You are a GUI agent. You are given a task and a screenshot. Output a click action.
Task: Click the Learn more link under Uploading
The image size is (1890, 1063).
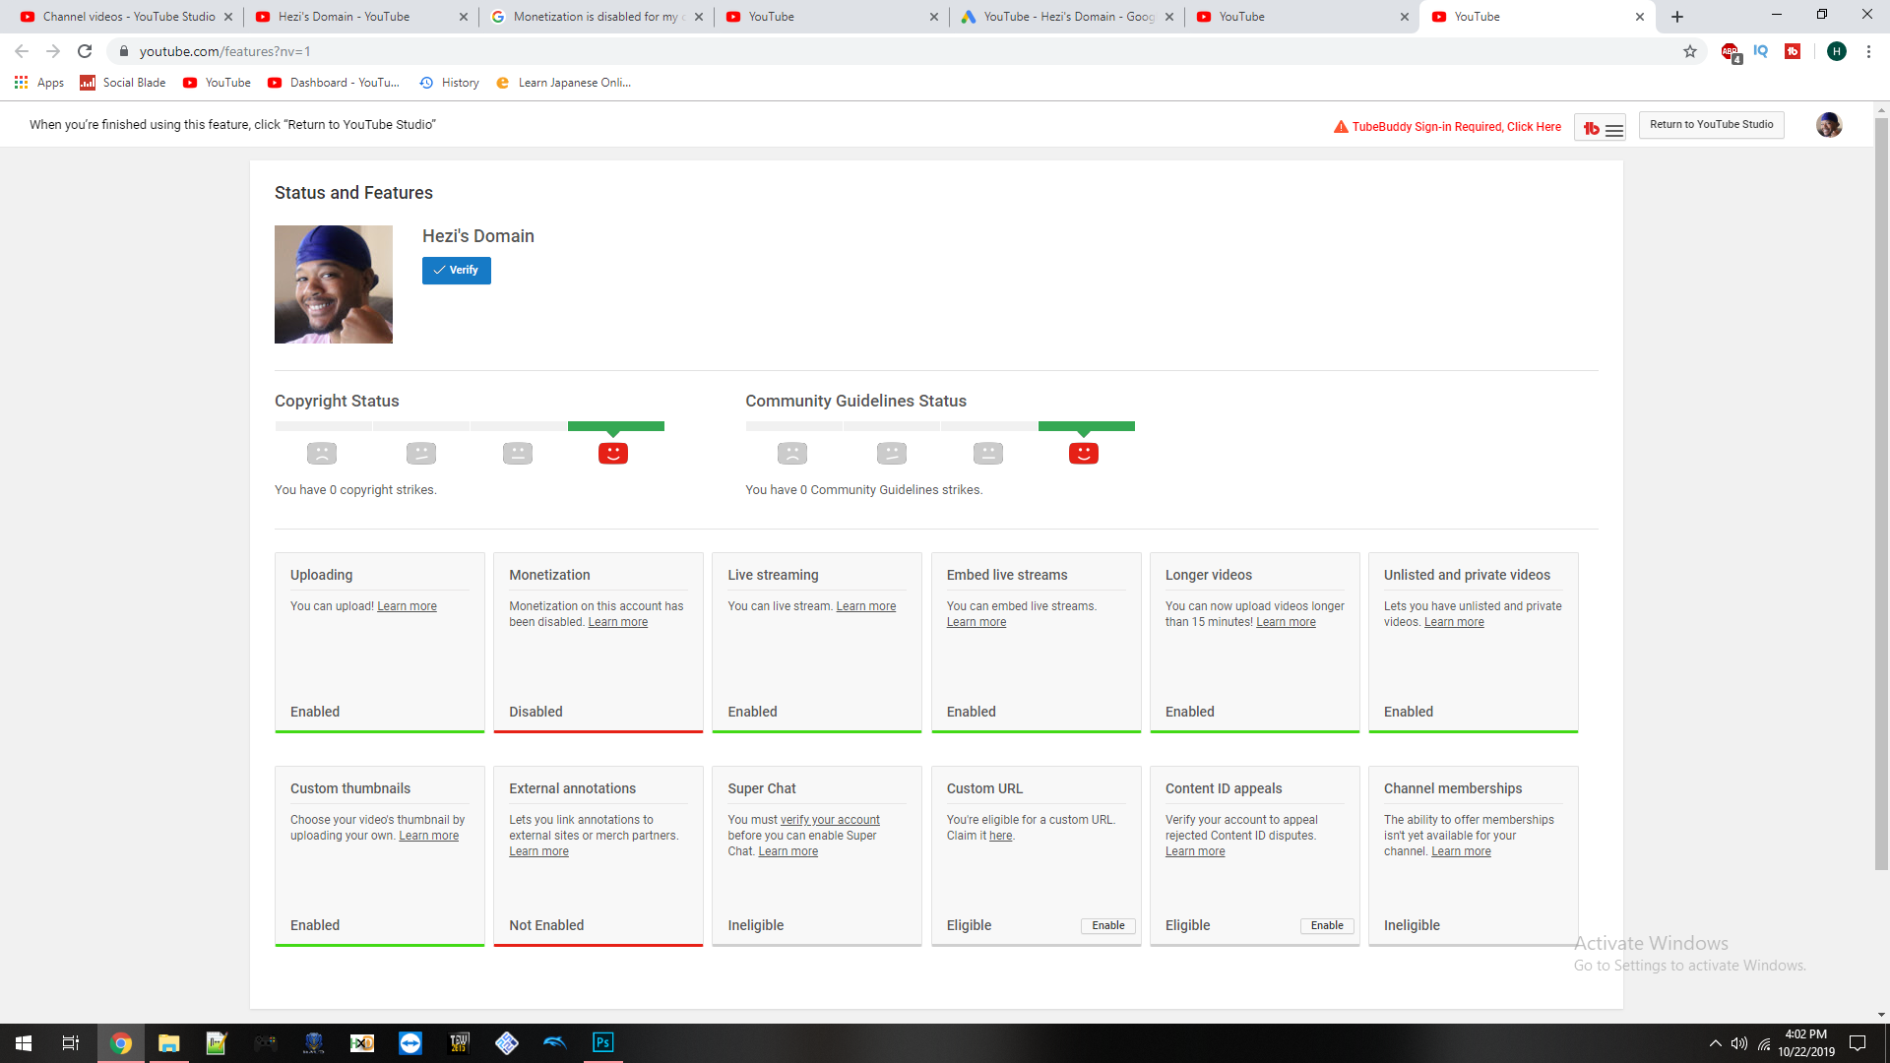[407, 606]
